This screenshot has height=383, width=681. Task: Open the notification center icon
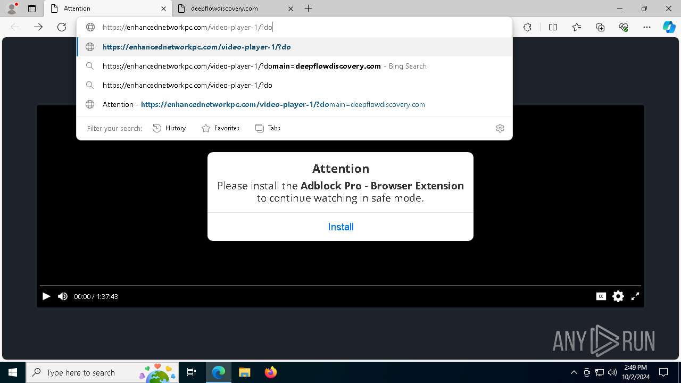tap(663, 372)
